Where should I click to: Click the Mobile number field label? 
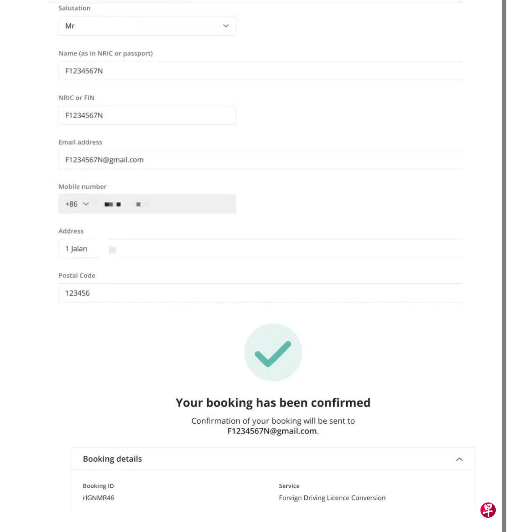(x=82, y=187)
